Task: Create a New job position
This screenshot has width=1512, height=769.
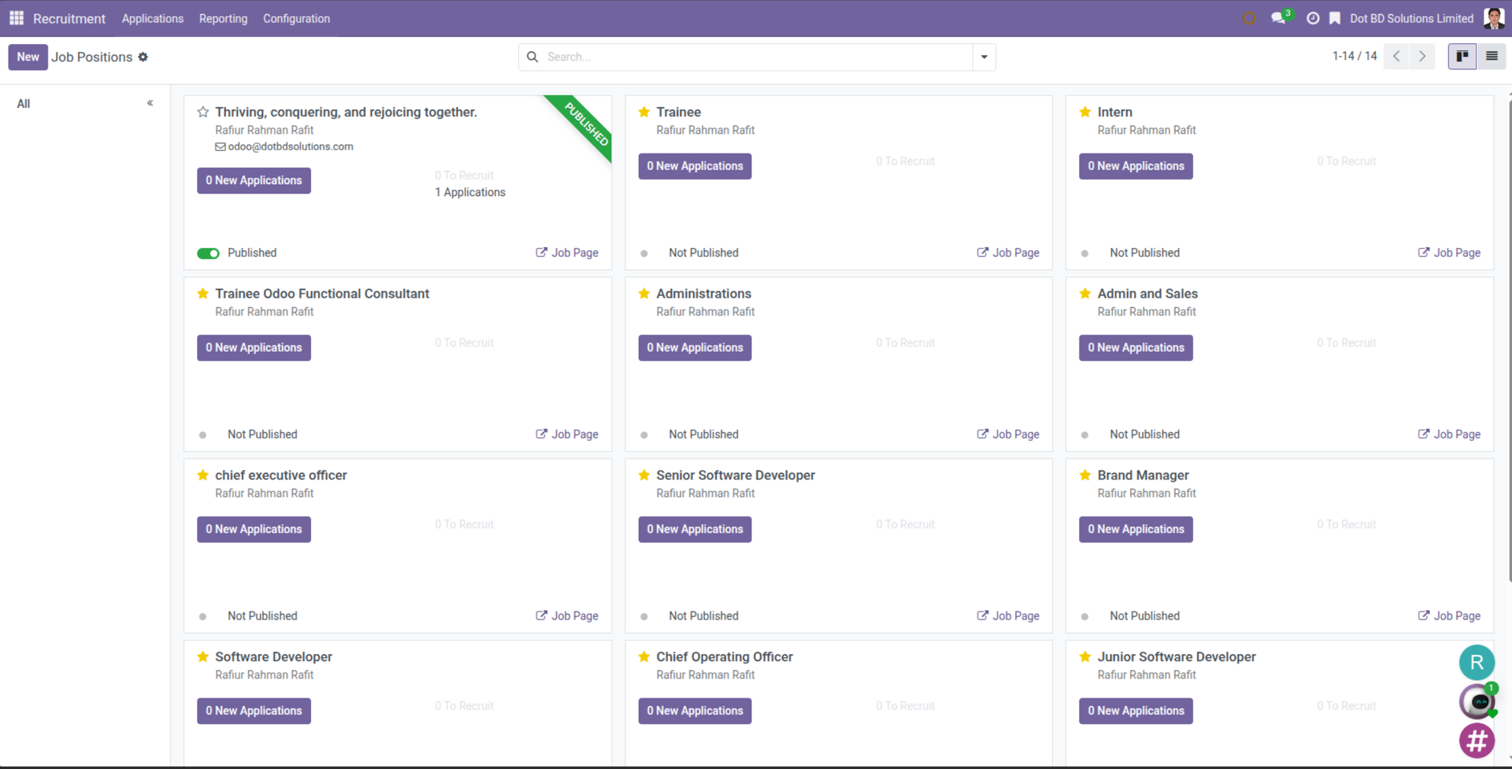Action: [28, 57]
